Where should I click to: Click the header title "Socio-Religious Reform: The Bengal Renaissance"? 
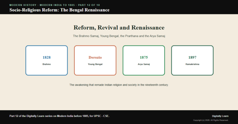pyautogui.click(x=59, y=10)
